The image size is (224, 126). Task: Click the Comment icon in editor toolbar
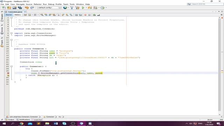click(94, 15)
